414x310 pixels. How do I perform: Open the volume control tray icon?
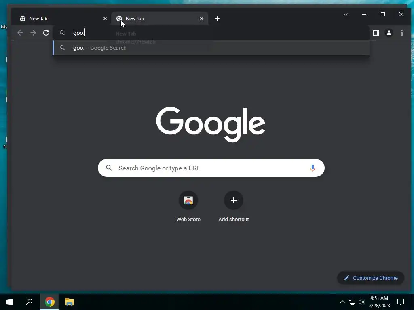click(361, 302)
